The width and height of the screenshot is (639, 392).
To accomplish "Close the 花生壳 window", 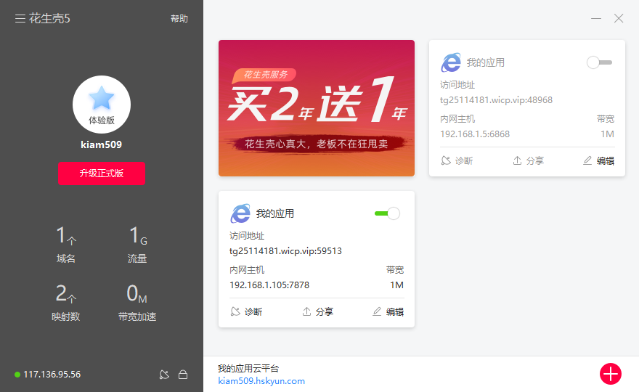I will click(x=619, y=18).
